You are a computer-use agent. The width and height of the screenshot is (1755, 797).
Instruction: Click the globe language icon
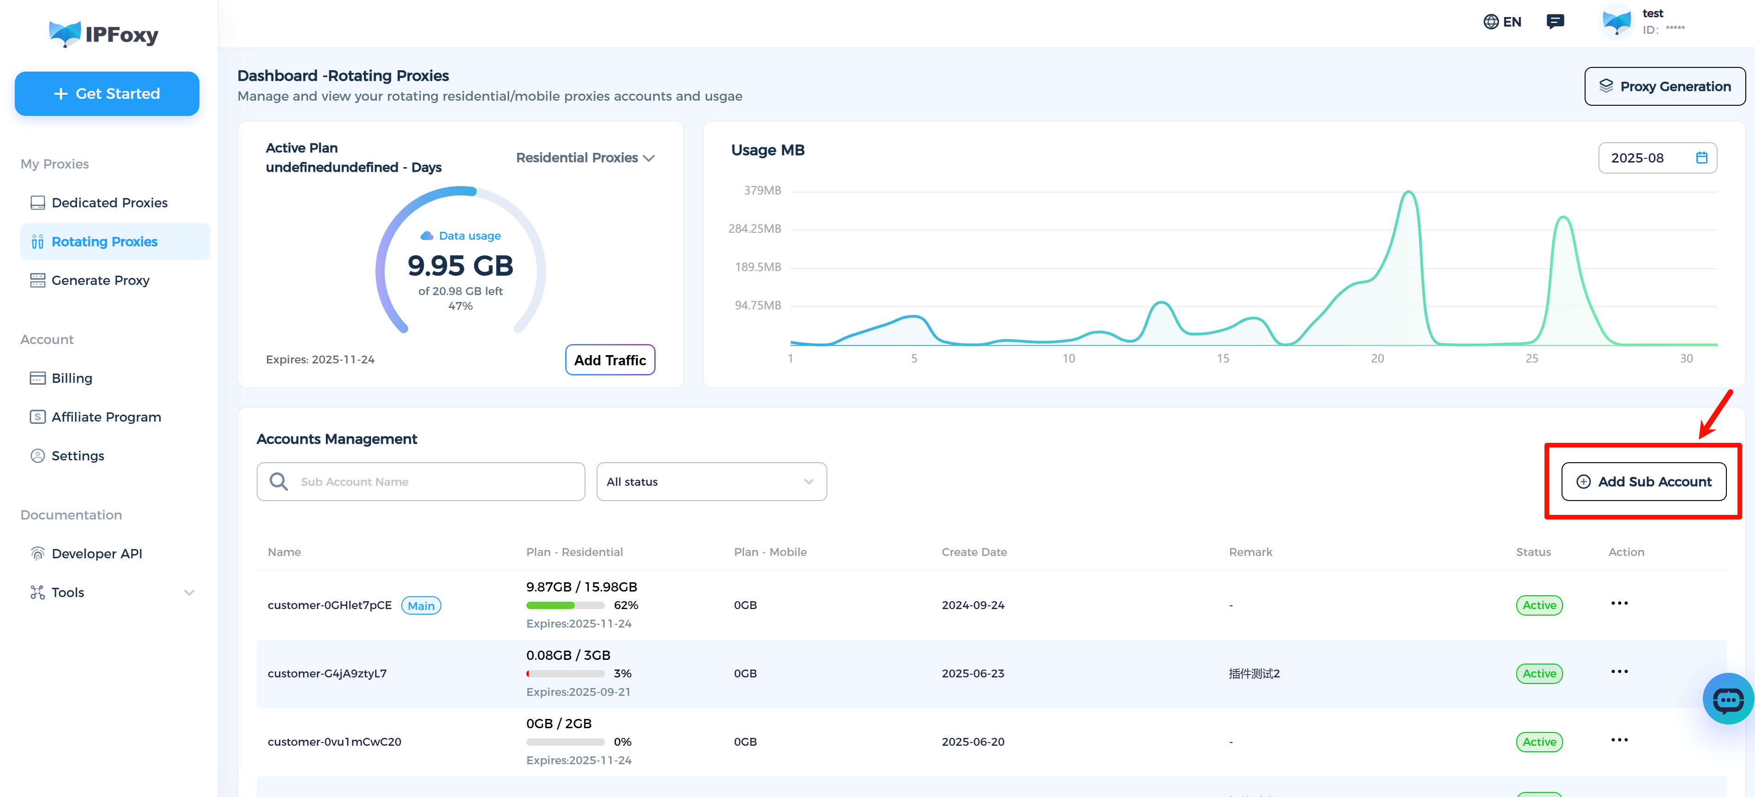click(x=1490, y=22)
